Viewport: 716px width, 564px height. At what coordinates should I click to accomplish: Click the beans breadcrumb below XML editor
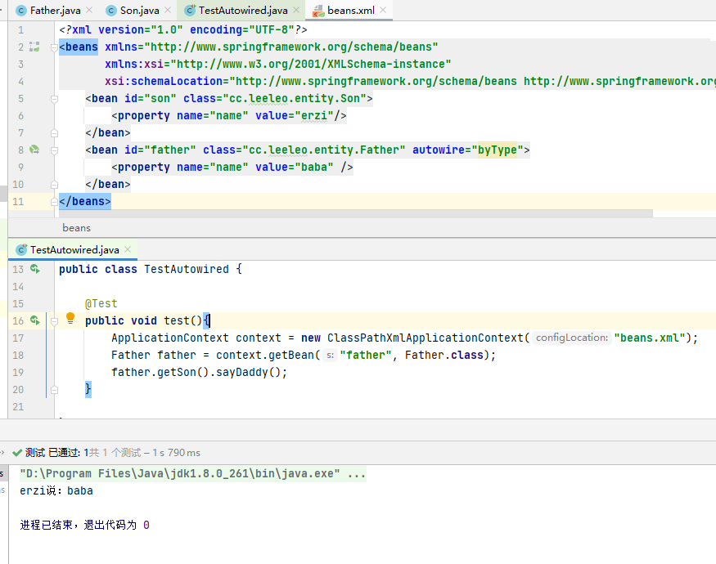76,227
